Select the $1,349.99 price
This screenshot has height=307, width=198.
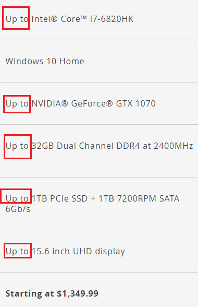[78, 293]
